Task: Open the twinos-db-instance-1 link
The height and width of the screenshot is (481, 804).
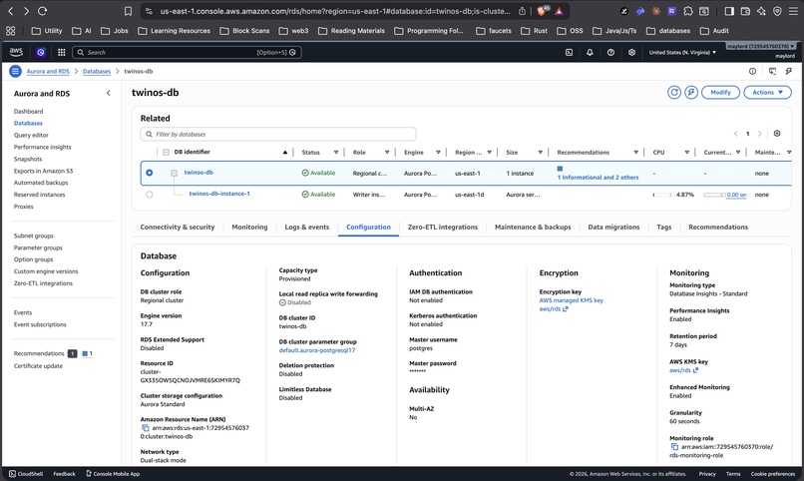Action: tap(219, 194)
